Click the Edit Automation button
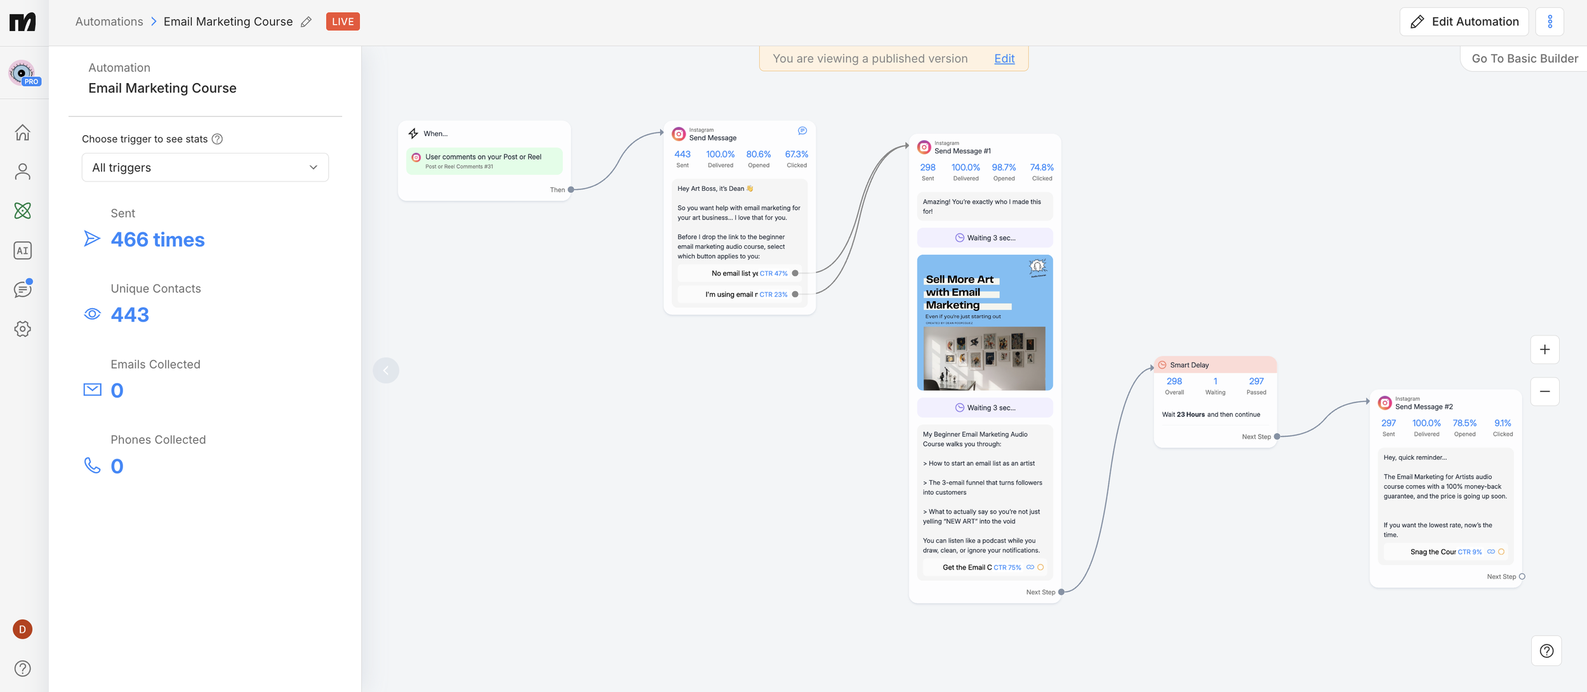Screen dimensions: 1587x692 pos(1464,21)
